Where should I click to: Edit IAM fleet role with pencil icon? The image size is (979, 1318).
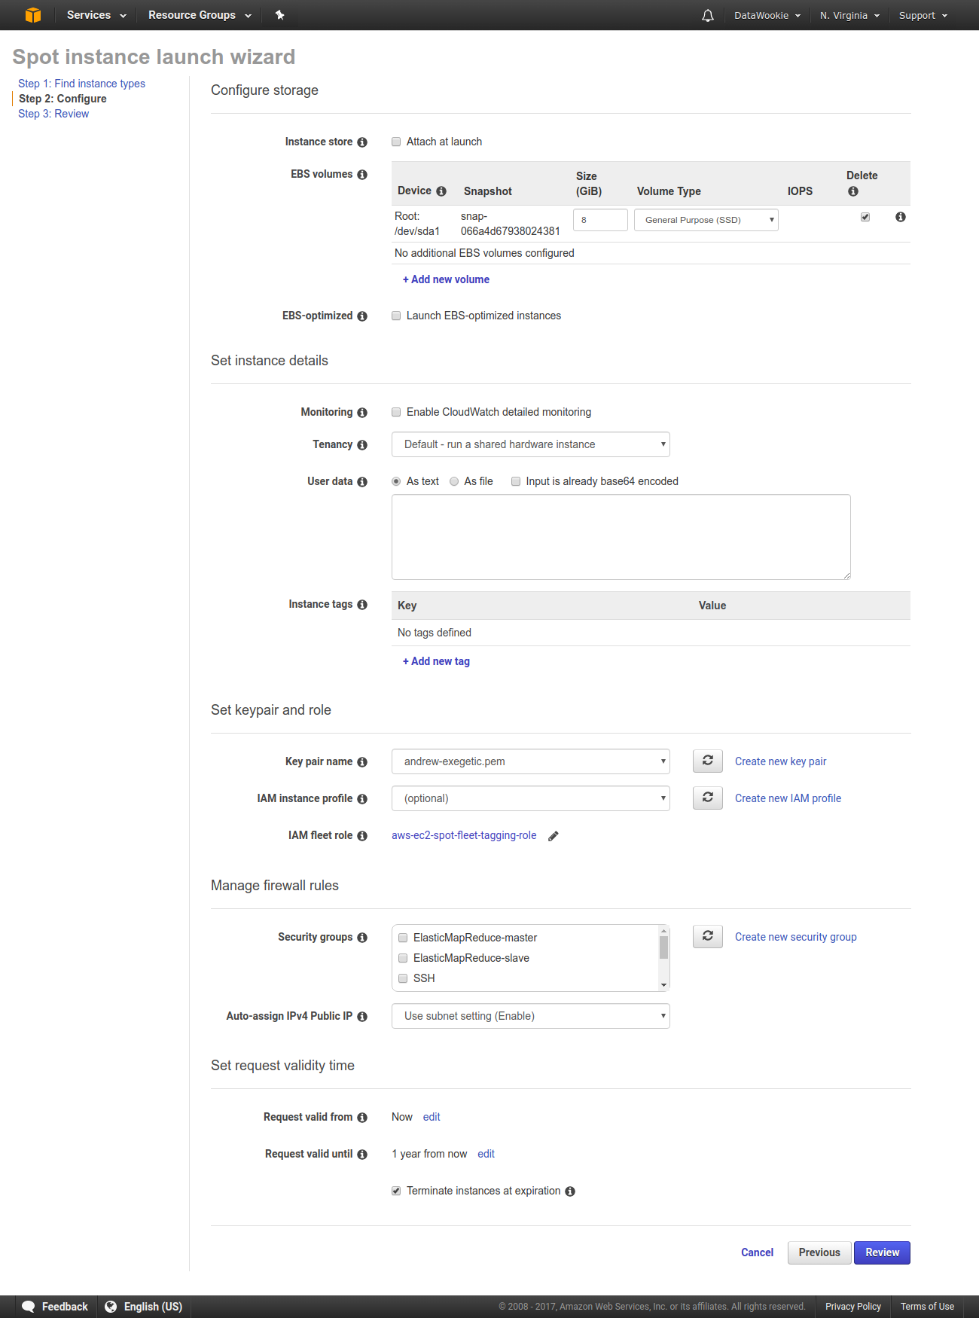(554, 836)
